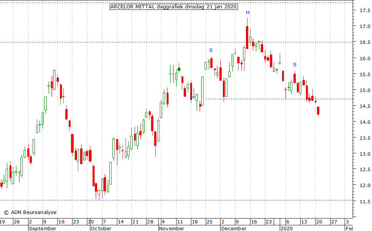Click the 13.0 price axis label
Viewport: 372px width, 231px height.
click(365, 154)
